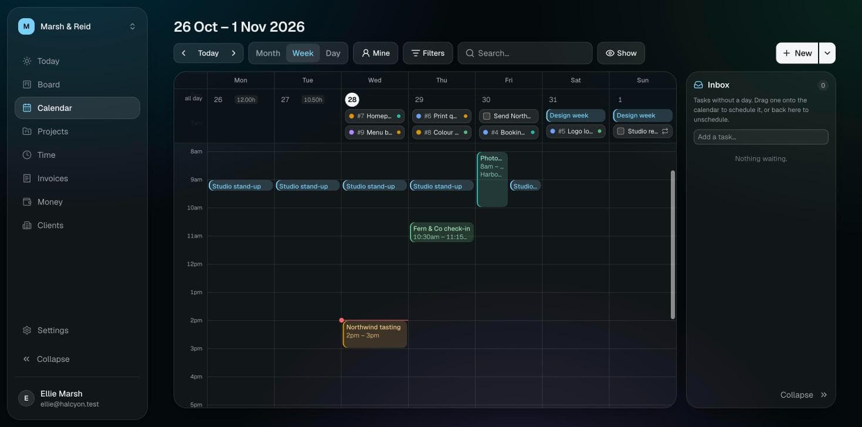Open the Invoices document icon
The width and height of the screenshot is (862, 427).
click(26, 178)
